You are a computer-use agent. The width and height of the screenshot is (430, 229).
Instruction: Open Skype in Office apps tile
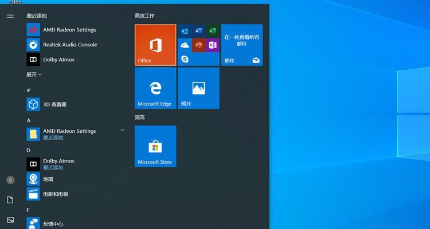[x=185, y=59]
